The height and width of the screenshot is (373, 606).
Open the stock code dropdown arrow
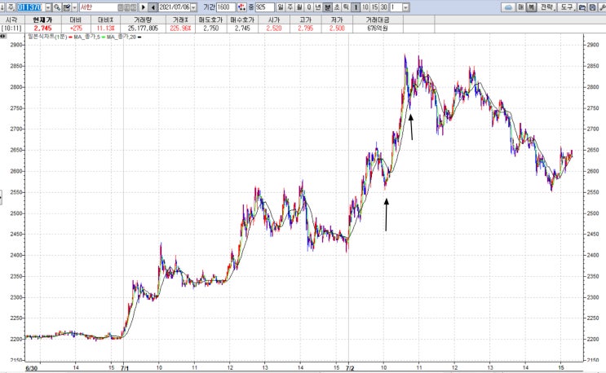click(48, 7)
